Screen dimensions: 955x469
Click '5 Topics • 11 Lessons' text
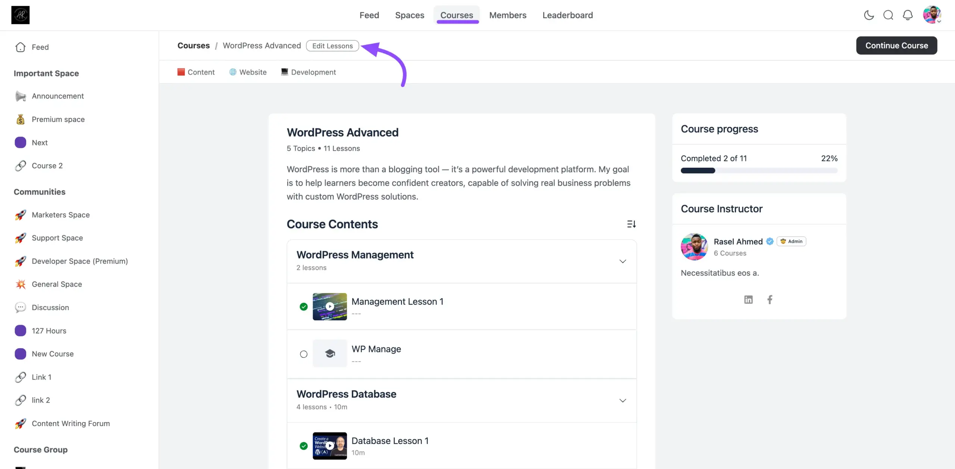[x=323, y=148]
